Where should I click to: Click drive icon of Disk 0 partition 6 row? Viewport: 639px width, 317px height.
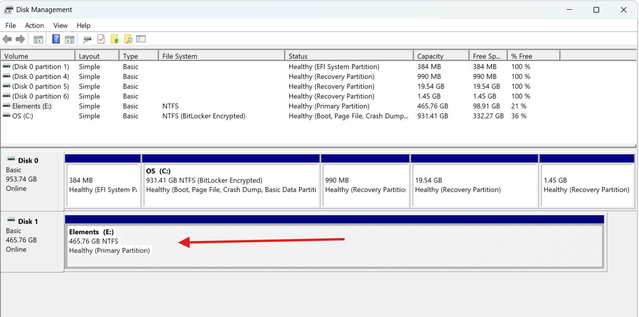[x=6, y=96]
